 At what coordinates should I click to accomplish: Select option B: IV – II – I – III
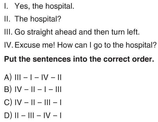coord(33,89)
